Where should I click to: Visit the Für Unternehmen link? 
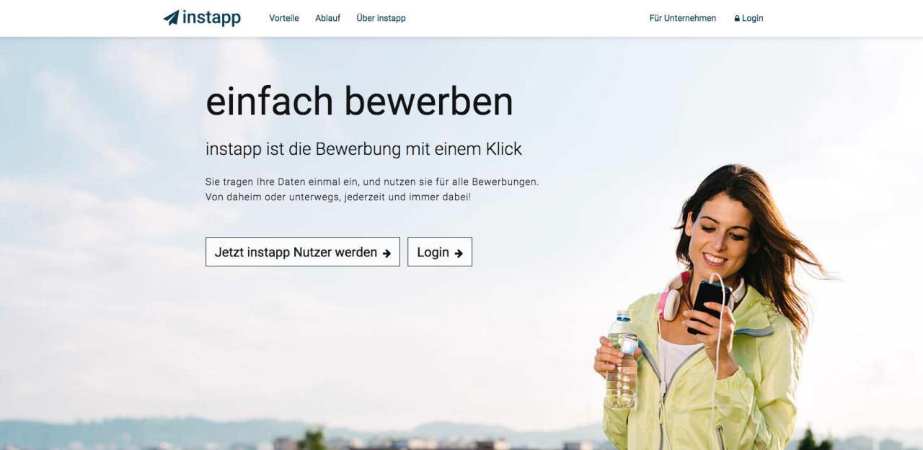(683, 18)
